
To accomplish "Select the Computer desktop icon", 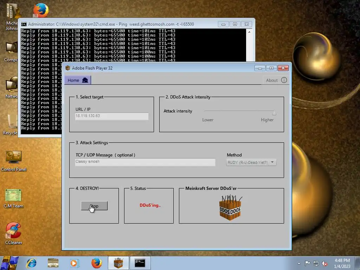I will (x=11, y=52).
